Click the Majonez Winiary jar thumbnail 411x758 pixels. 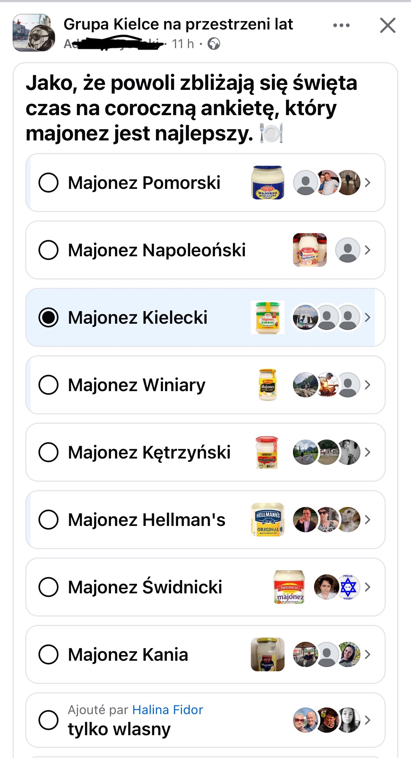(x=268, y=385)
